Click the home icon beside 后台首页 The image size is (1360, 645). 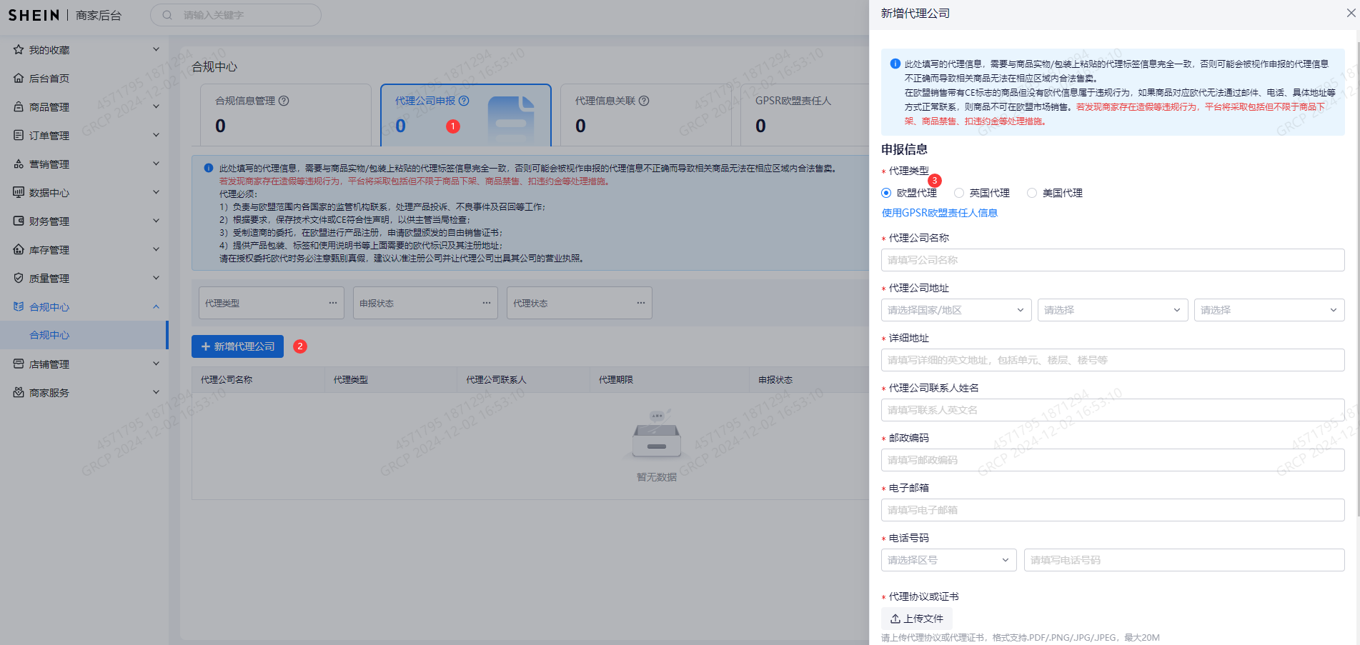tap(19, 78)
